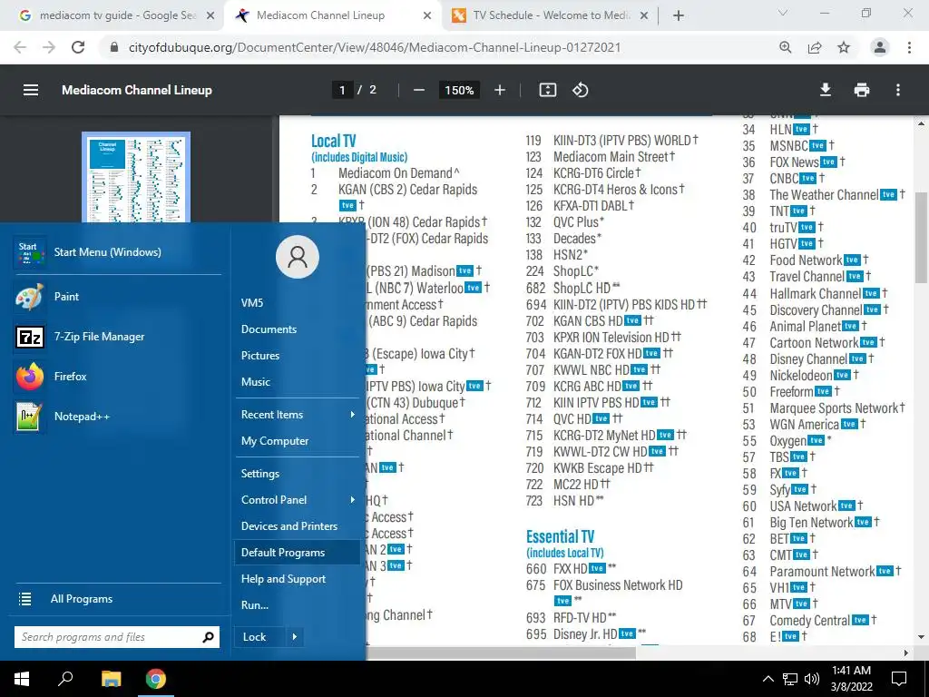Screen dimensions: 929x697
Task: Click the 150% zoom level field
Action: tap(459, 90)
